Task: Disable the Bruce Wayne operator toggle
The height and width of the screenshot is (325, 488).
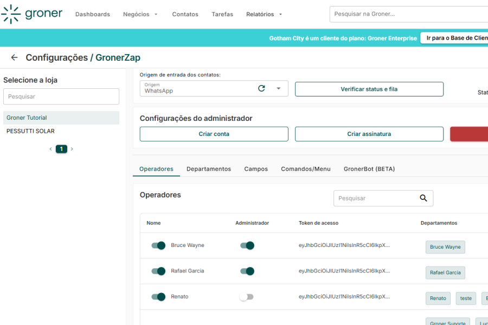Action: (158, 245)
